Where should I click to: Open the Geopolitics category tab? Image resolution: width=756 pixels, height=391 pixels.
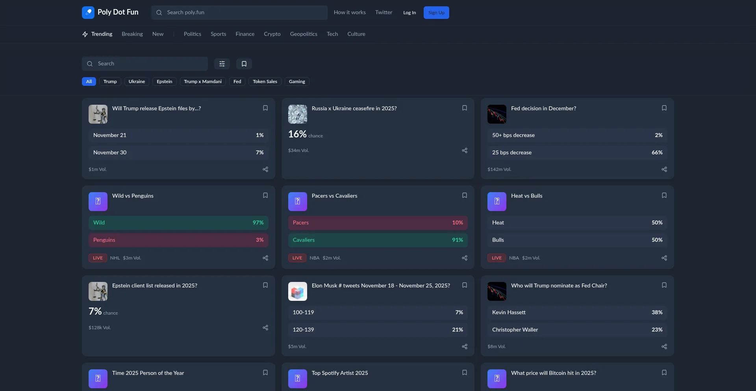click(304, 34)
